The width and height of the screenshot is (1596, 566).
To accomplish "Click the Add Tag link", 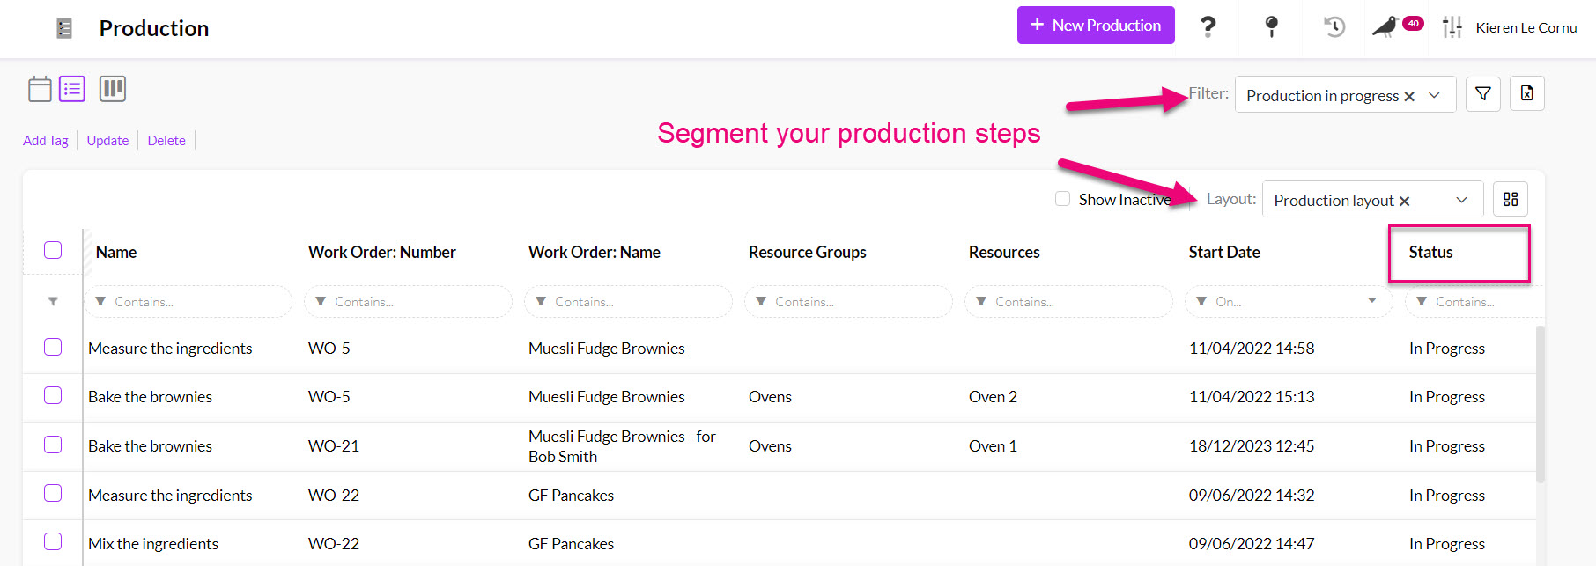I will 46,141.
